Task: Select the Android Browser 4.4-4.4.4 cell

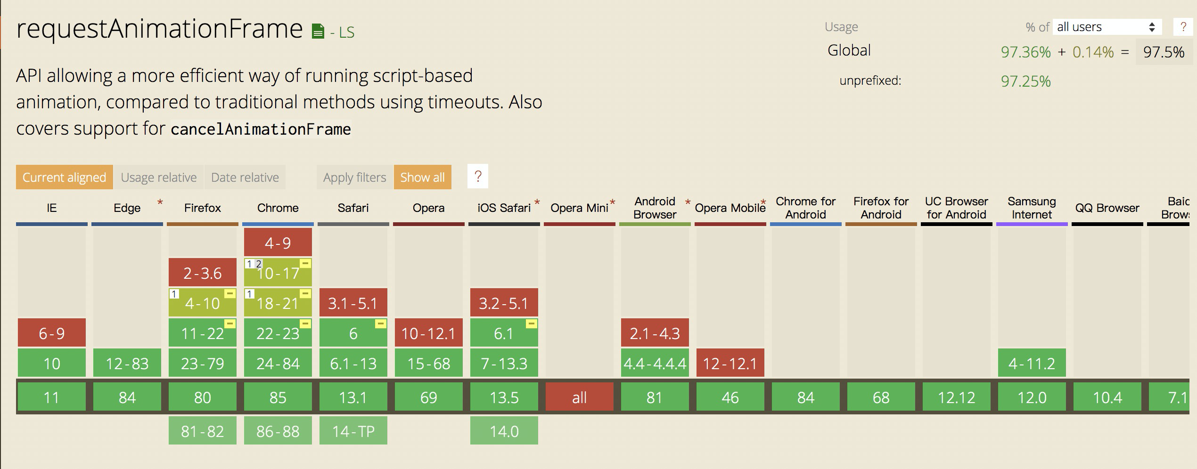Action: 655,363
